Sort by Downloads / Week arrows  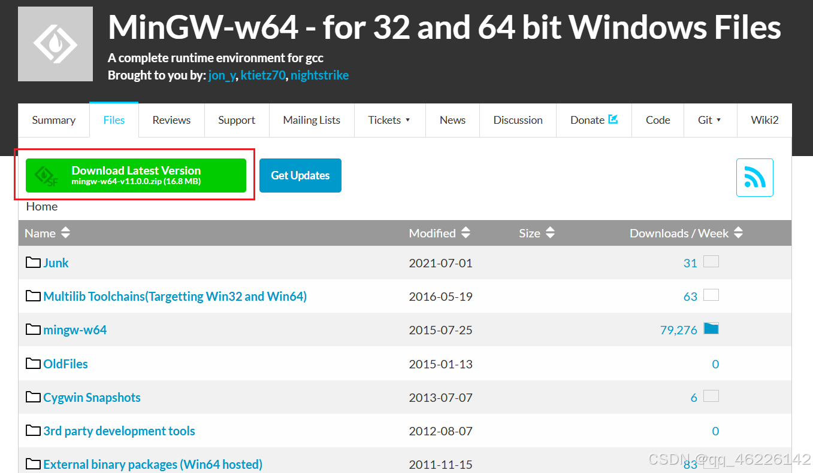click(x=738, y=233)
